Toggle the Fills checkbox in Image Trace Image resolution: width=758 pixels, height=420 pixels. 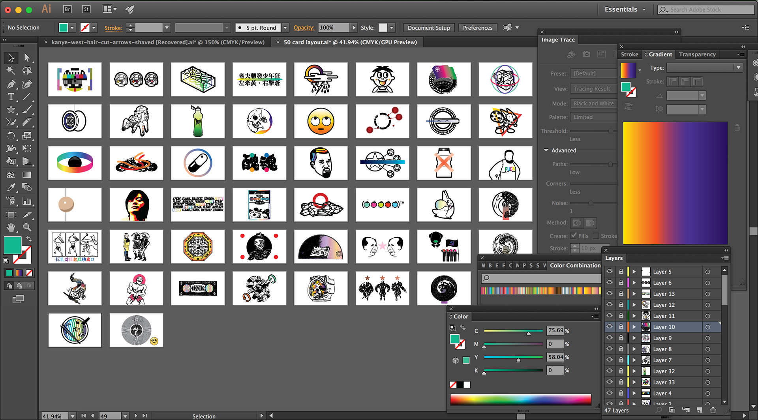(574, 236)
